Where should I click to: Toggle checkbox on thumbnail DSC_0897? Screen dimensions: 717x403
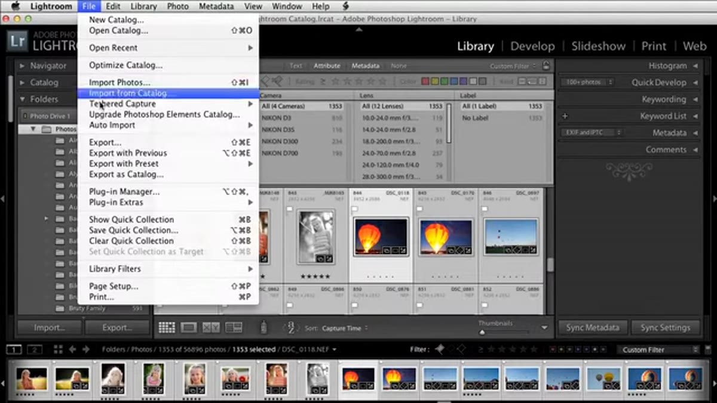pos(484,209)
